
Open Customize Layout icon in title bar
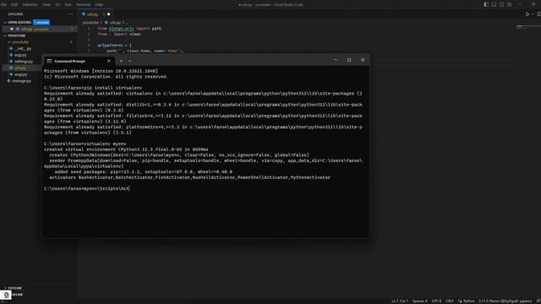pos(509,4)
